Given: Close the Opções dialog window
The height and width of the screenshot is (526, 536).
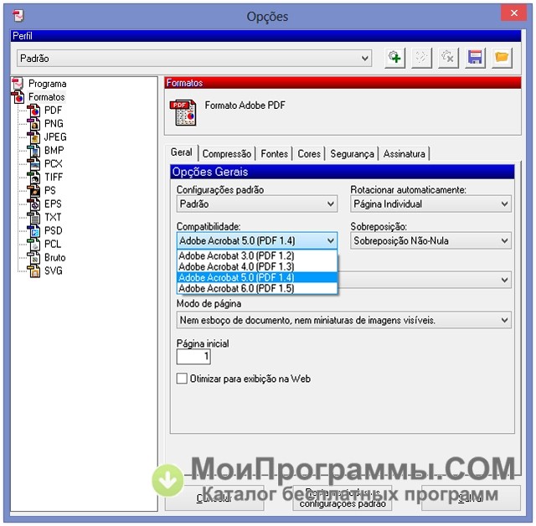Looking at the screenshot, I should [x=513, y=13].
